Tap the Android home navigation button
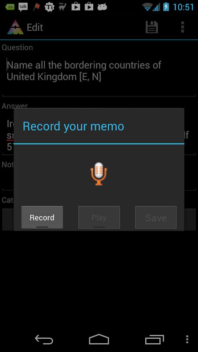This screenshot has height=352, width=198. [x=99, y=339]
